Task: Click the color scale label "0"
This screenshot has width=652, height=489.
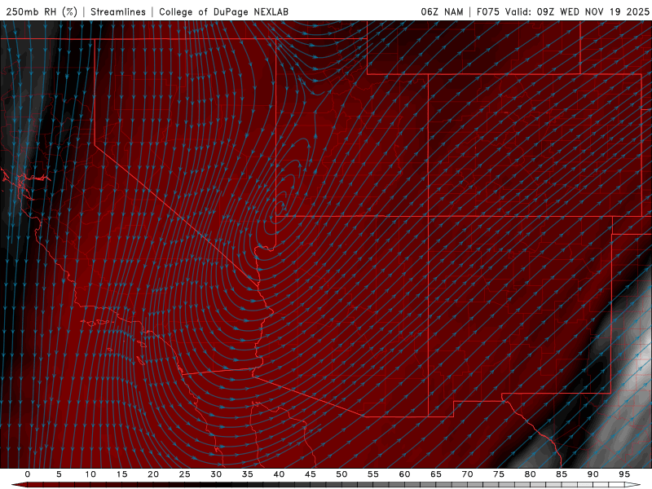Action: [28, 474]
